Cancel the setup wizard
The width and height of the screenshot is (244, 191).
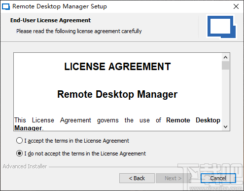pyautogui.click(x=218, y=178)
